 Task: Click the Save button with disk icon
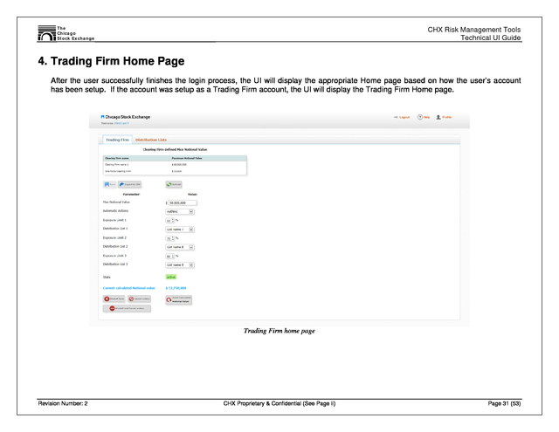coord(110,184)
